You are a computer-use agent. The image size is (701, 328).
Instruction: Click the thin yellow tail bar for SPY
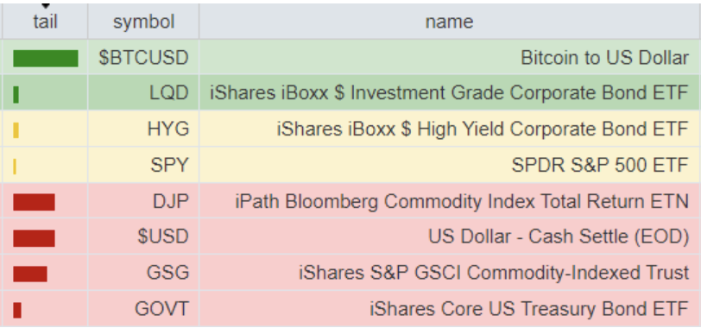[15, 167]
